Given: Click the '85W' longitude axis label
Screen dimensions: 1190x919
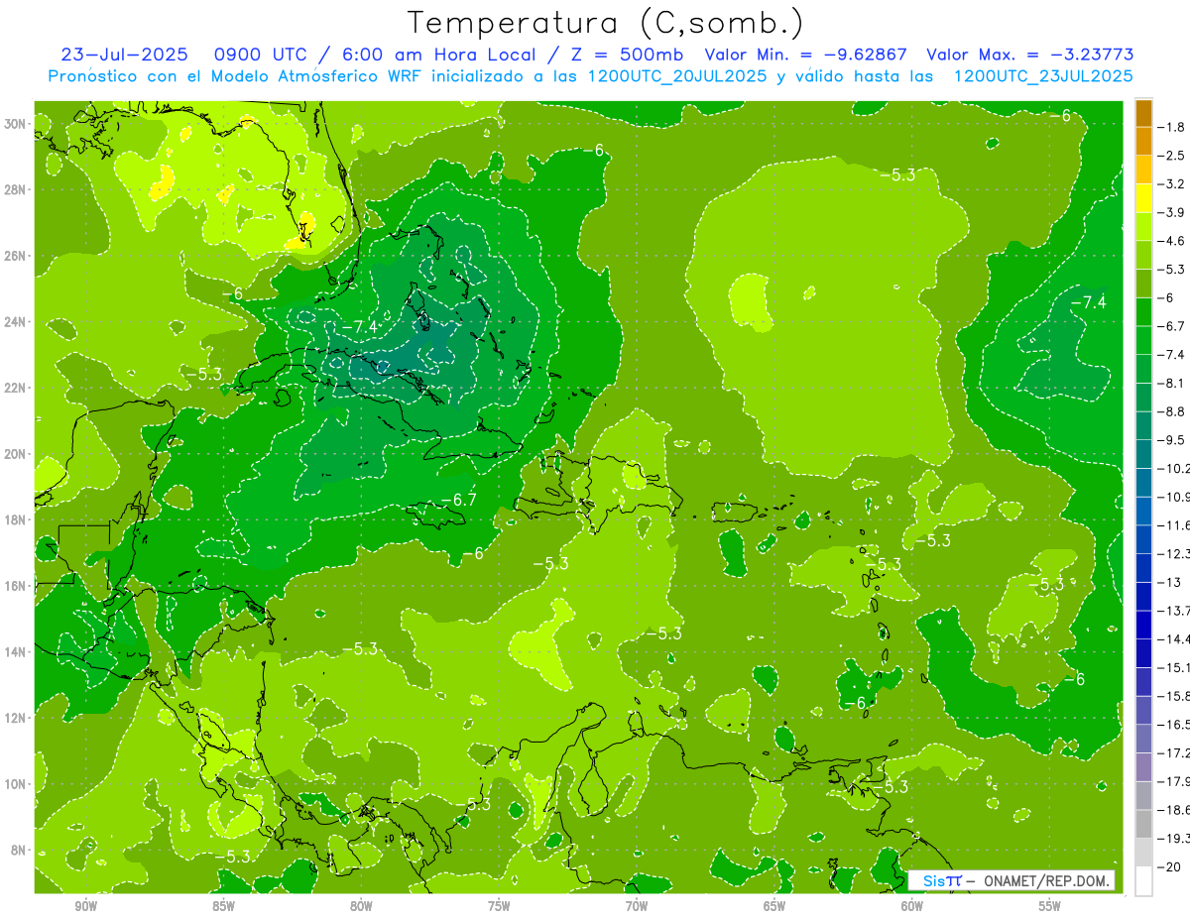Looking at the screenshot, I should 223,906.
